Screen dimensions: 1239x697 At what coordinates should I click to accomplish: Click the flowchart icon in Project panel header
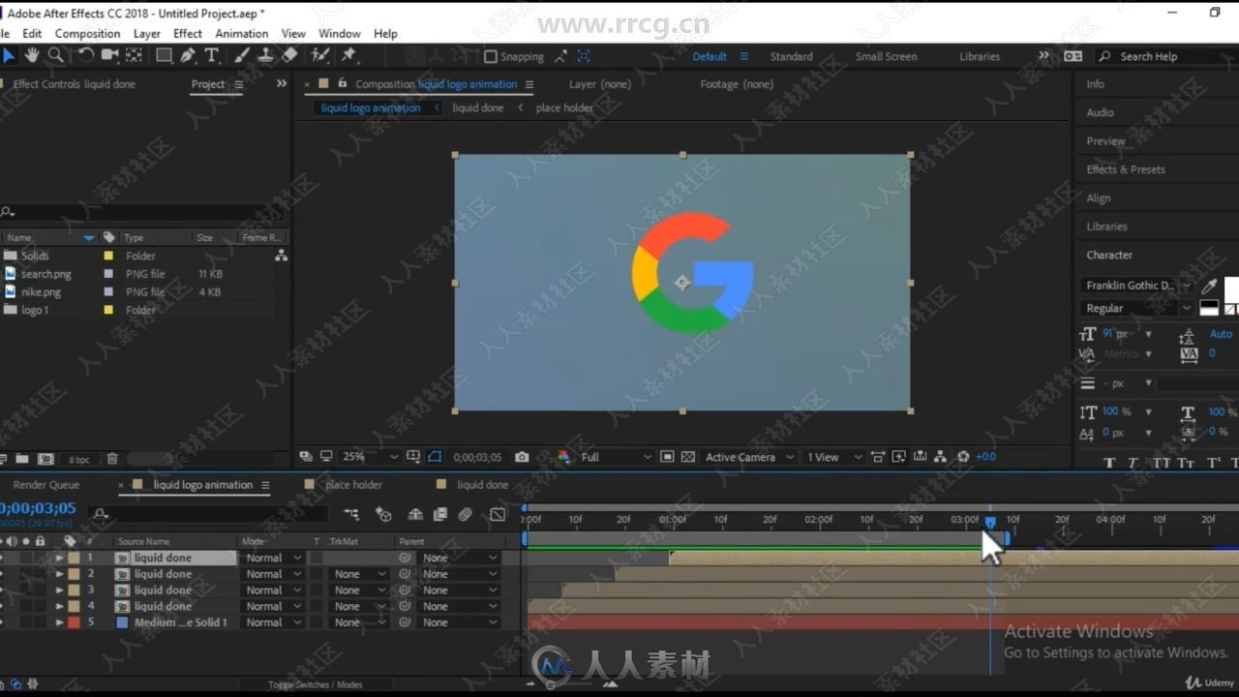(281, 256)
